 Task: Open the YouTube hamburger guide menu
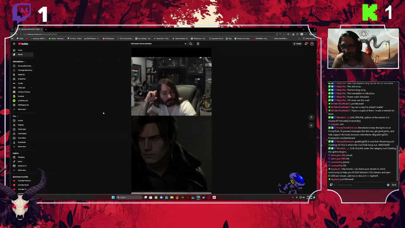14,44
